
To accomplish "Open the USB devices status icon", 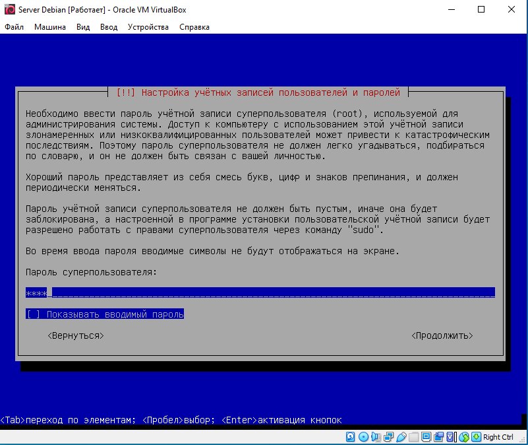I will [x=400, y=437].
